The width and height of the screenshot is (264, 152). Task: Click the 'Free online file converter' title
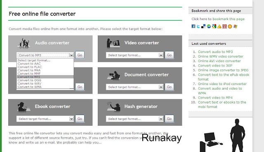point(42,14)
